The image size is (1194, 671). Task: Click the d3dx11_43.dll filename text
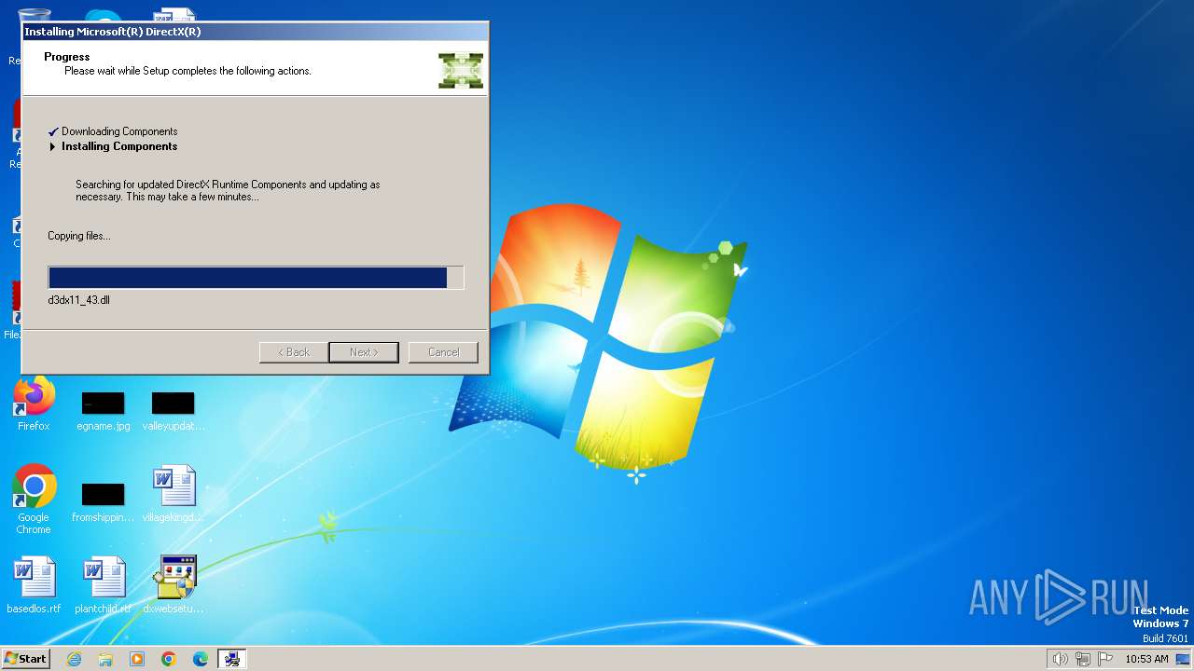(79, 300)
